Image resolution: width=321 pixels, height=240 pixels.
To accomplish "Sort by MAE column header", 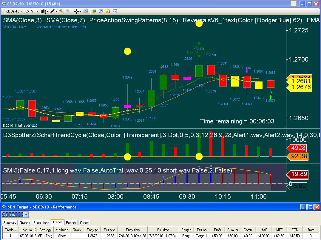I will [x=264, y=230].
